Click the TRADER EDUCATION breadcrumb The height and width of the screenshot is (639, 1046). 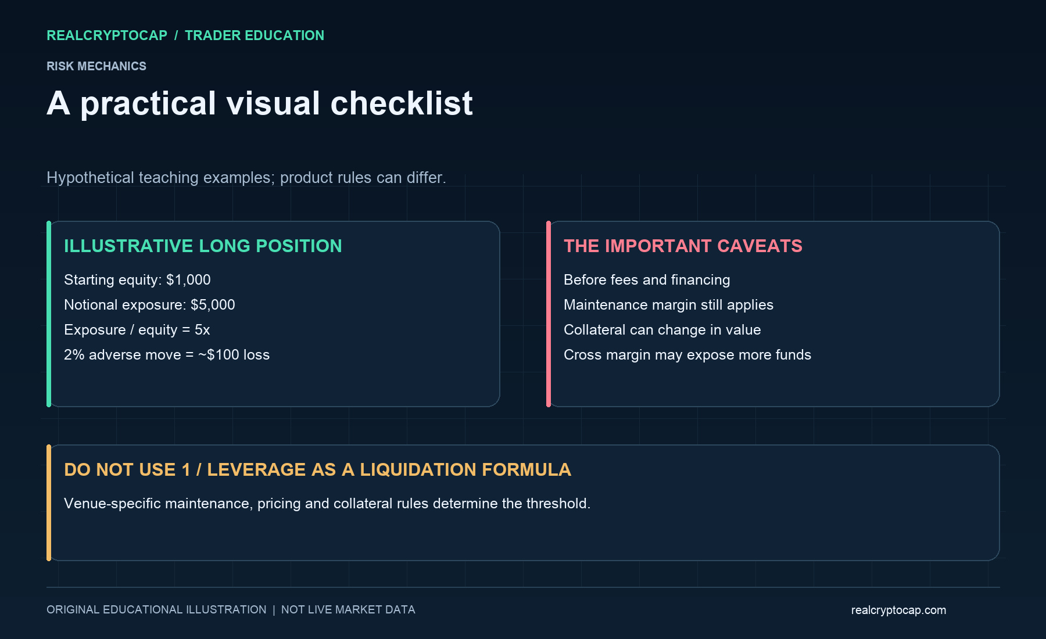point(255,35)
